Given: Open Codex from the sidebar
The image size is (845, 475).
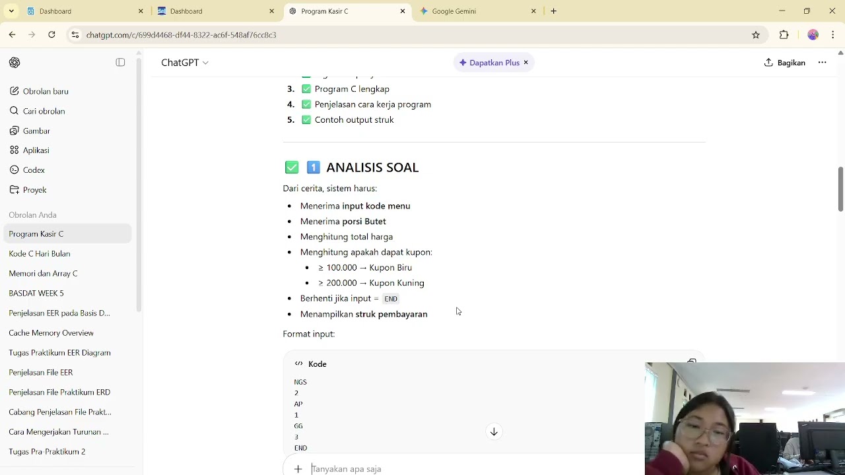Looking at the screenshot, I should (27, 170).
